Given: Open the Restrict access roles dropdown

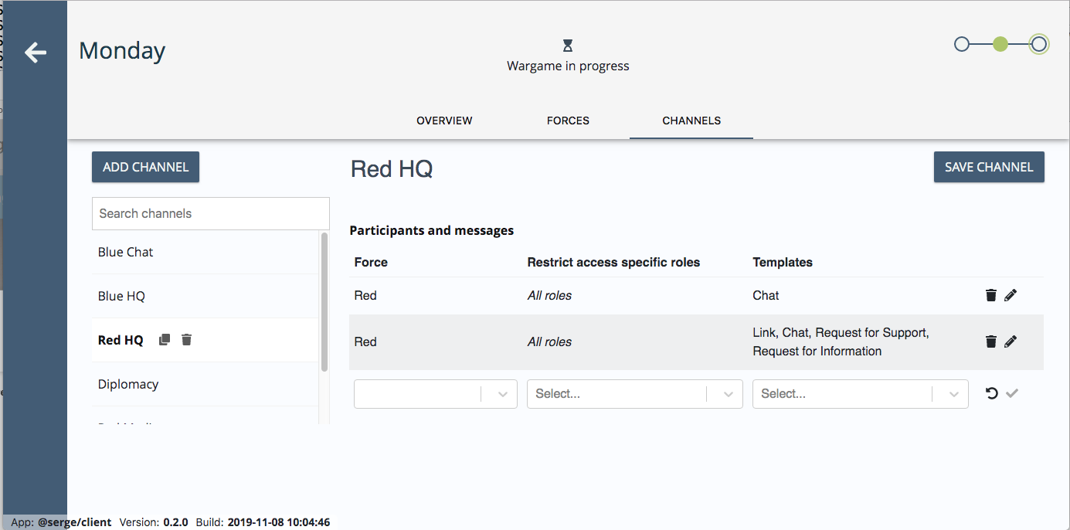Looking at the screenshot, I should pyautogui.click(x=635, y=394).
